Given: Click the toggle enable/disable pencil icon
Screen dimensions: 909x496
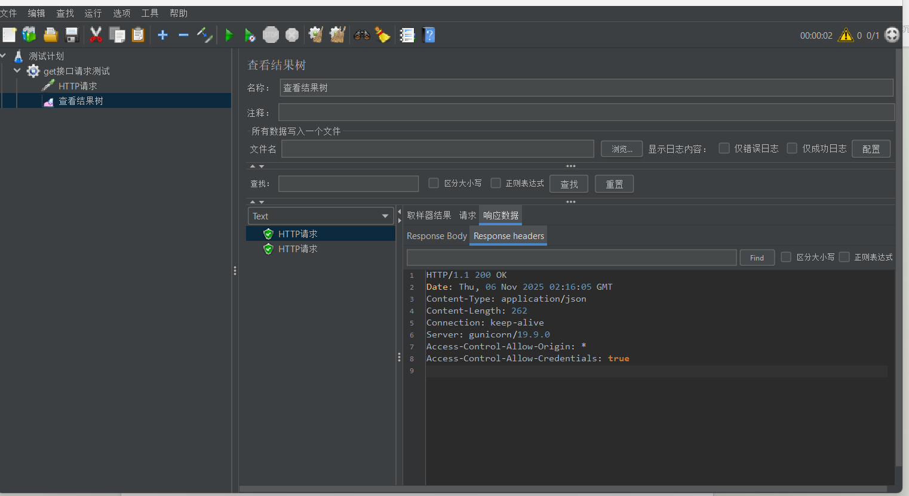Looking at the screenshot, I should (205, 35).
